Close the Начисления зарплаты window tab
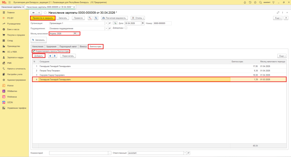291x157 pixels. tap(23, 7)
